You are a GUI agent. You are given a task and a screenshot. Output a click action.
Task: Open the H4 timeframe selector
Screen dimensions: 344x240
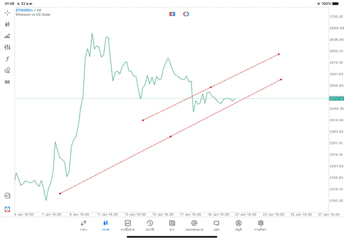[x=8, y=82]
